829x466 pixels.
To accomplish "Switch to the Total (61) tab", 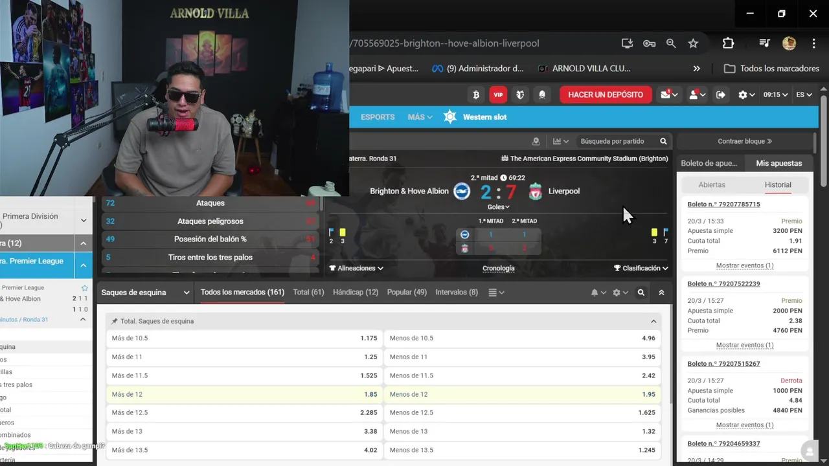I will tap(308, 293).
